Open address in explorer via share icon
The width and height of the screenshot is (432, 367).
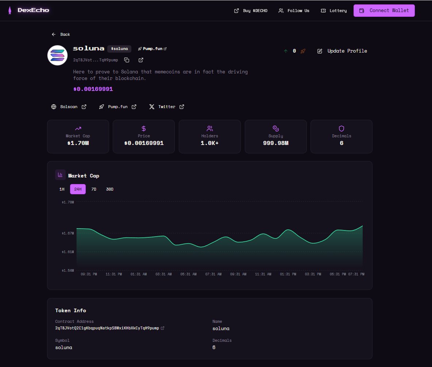pyautogui.click(x=141, y=60)
